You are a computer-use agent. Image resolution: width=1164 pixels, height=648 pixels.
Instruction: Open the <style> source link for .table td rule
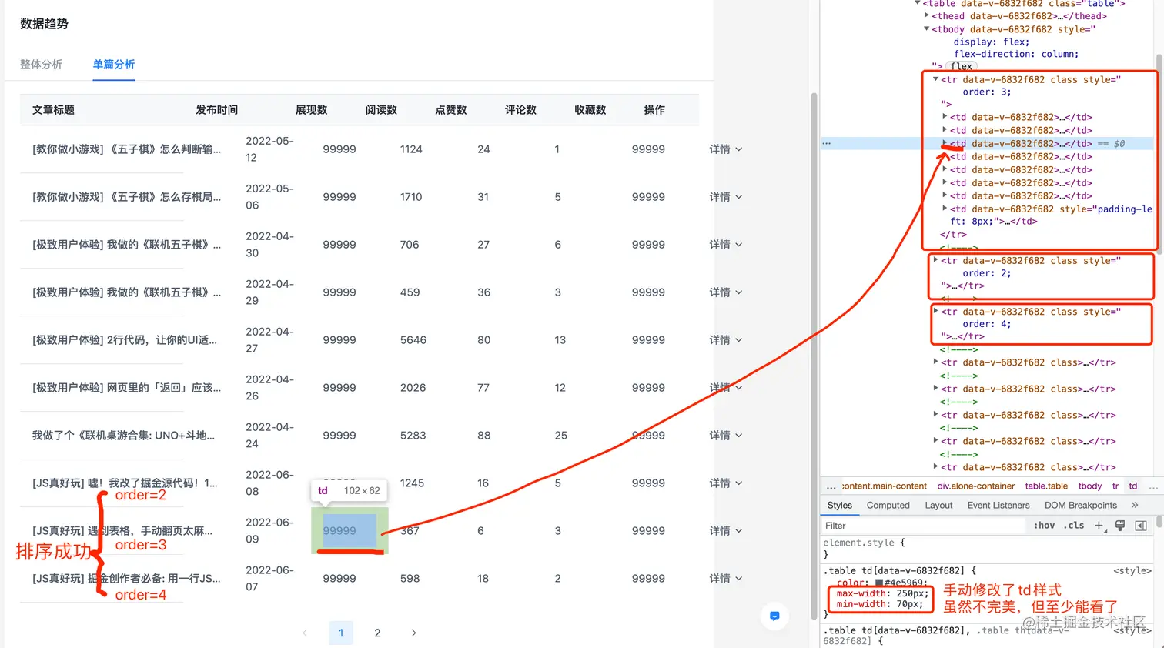[1132, 571]
